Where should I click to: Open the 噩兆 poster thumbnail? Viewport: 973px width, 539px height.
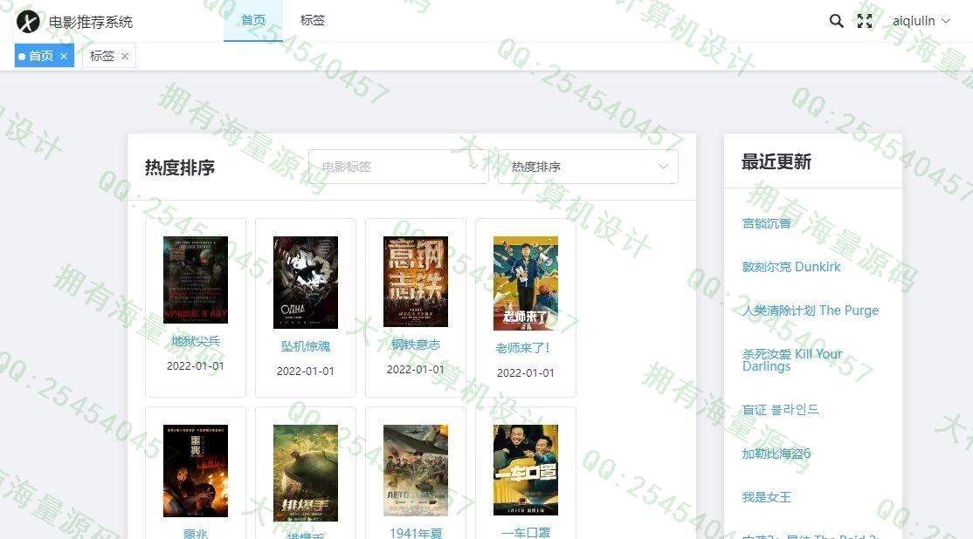[x=196, y=471]
